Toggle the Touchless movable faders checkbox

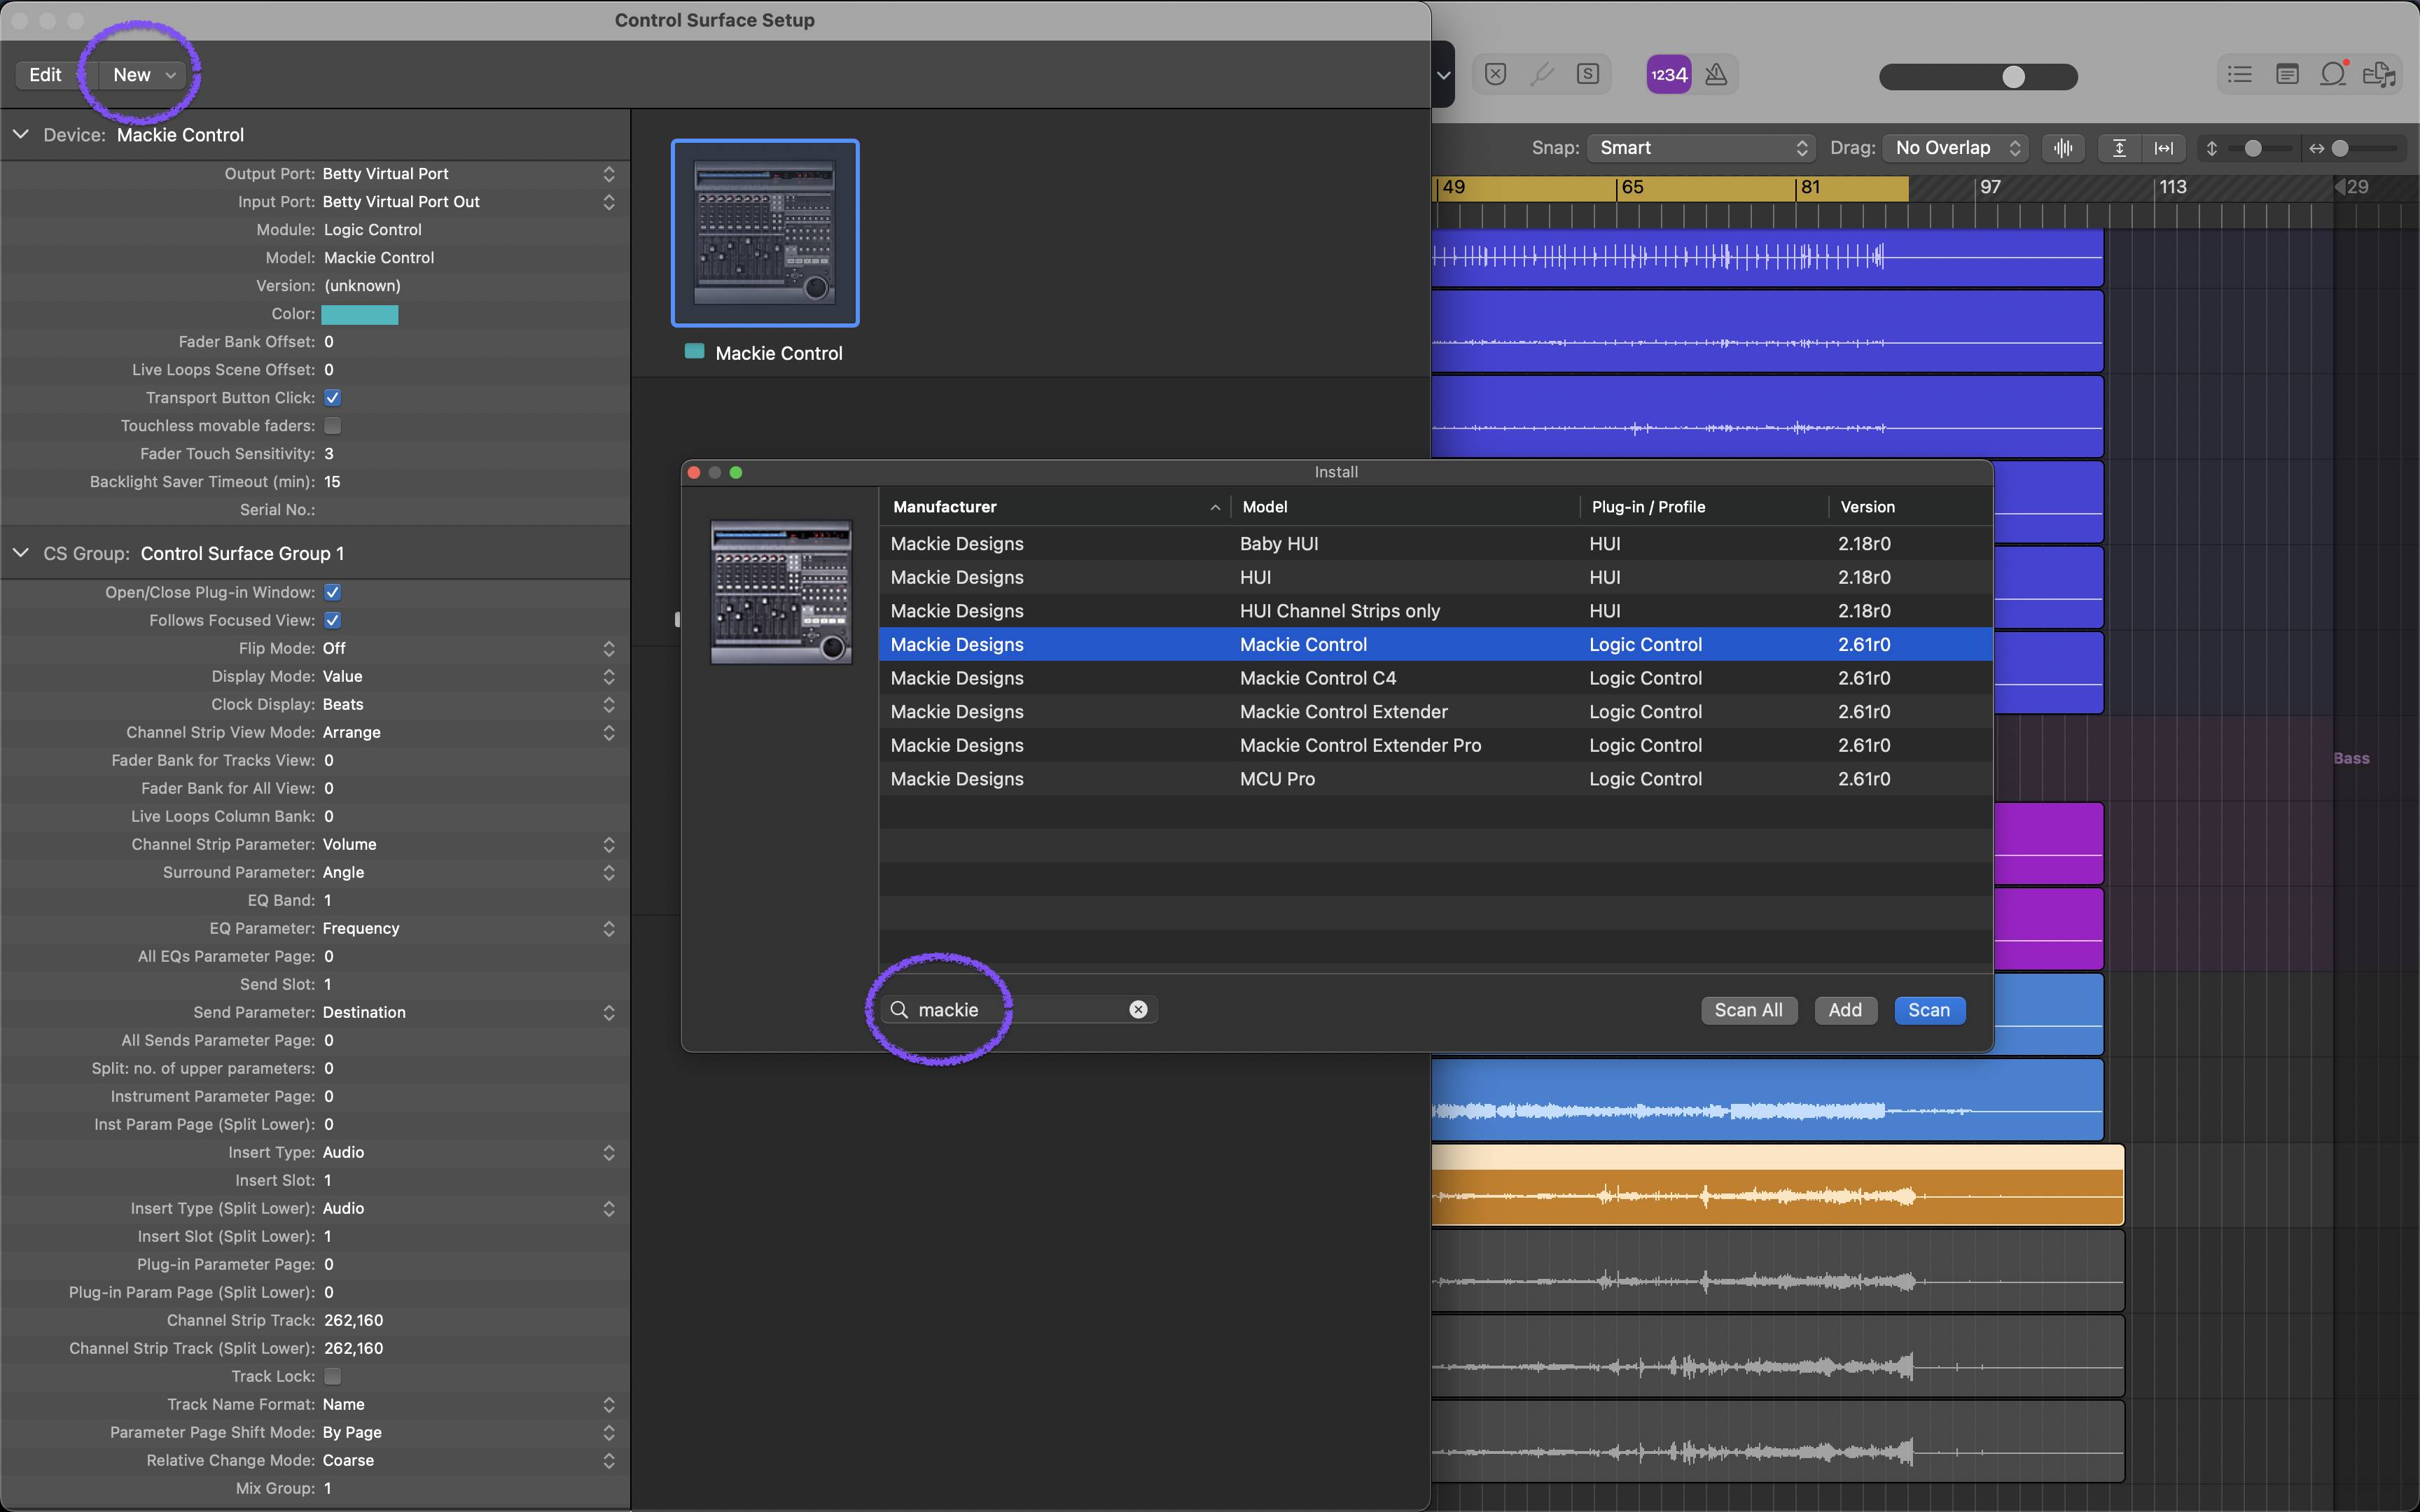tap(333, 425)
